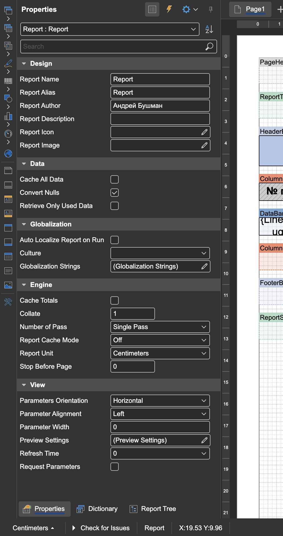283x536 pixels.
Task: Insert a Report Summary band
Action: point(8,214)
